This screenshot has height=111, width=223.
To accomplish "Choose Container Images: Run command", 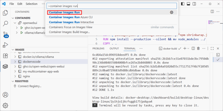I will click(x=112, y=12).
